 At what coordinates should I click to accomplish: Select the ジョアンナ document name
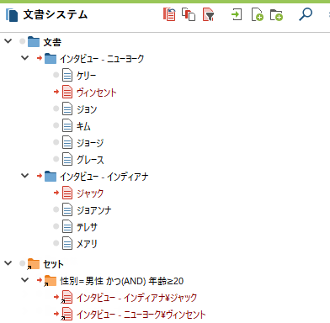click(94, 210)
